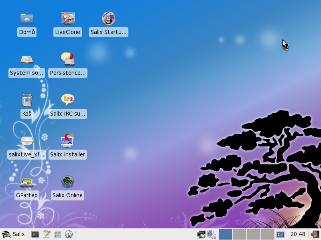Open the Salix applications menu

(x=13, y=234)
